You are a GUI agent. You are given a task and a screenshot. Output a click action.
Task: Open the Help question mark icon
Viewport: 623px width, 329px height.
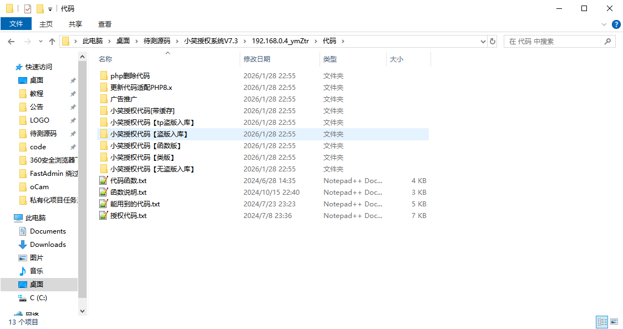click(x=616, y=24)
